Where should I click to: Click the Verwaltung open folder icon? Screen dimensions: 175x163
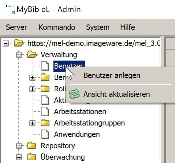32,55
